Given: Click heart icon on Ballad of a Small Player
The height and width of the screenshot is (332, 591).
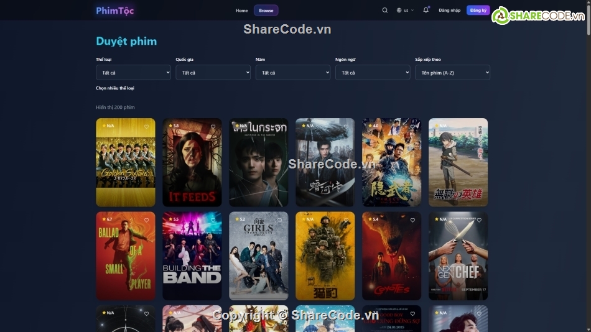Looking at the screenshot, I should tap(146, 220).
